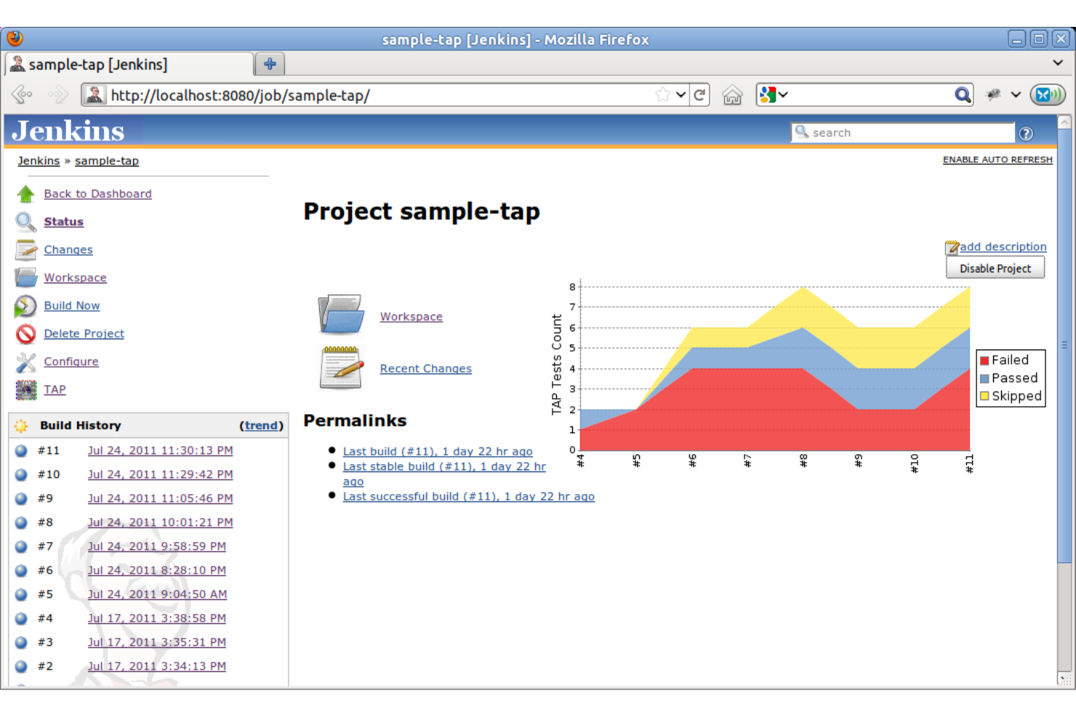Open the URL history dropdown arrow
Image resolution: width=1076 pixels, height=717 pixels.
pyautogui.click(x=680, y=94)
